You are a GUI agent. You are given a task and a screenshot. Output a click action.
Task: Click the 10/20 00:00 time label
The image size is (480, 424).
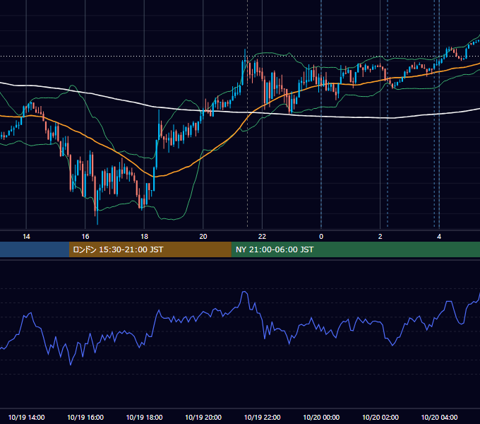click(x=321, y=417)
